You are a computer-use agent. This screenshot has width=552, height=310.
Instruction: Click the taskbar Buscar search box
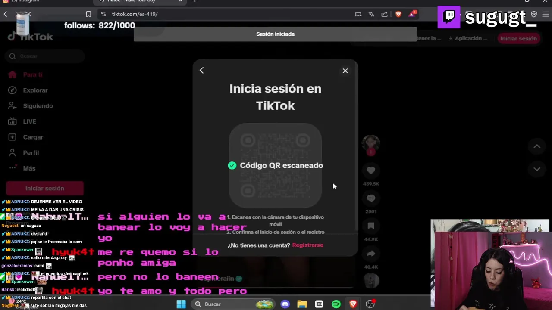click(233, 304)
